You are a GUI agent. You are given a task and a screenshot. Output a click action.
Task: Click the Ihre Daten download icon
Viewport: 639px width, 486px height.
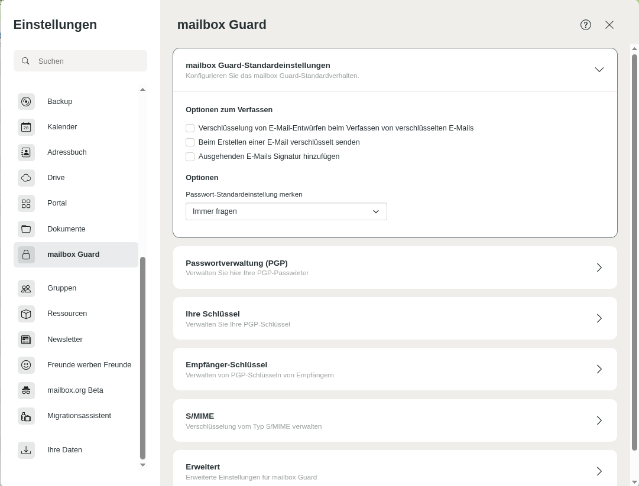pyautogui.click(x=26, y=450)
